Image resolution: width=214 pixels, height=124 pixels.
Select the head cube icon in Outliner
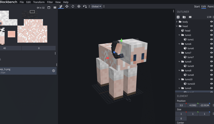click(x=183, y=31)
